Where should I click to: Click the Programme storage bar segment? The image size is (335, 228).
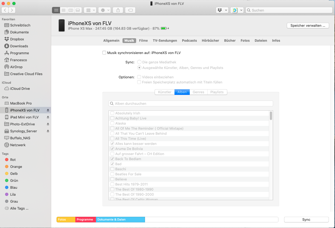click(85, 219)
